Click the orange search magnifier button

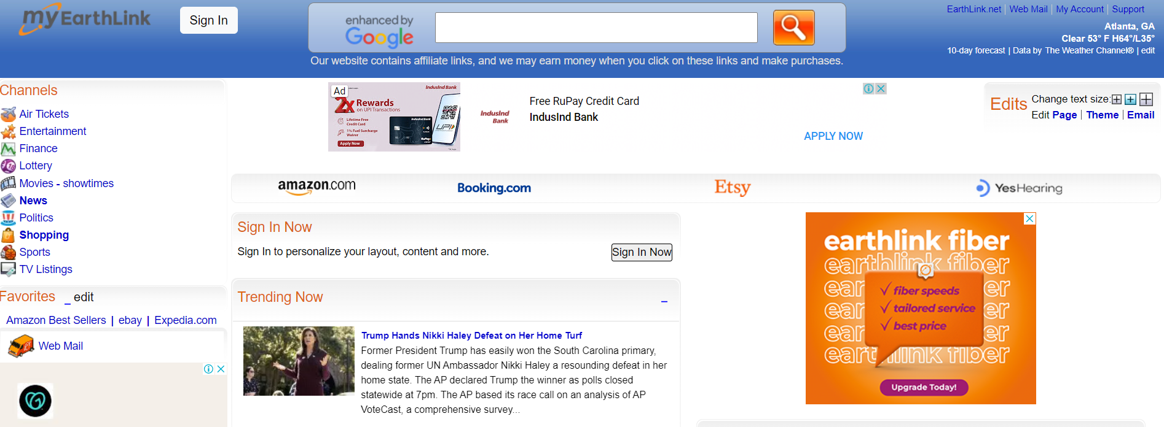click(793, 28)
